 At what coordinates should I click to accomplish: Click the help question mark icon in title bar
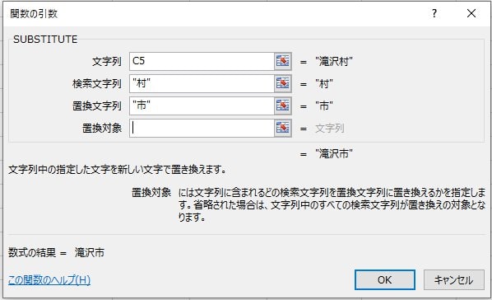pos(434,13)
